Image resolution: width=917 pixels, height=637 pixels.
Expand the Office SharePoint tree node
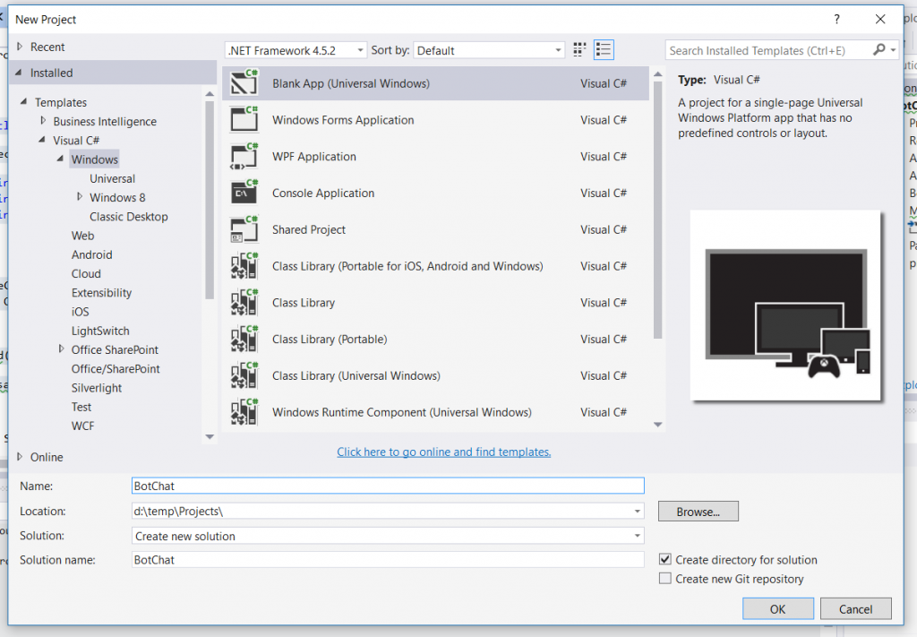pos(61,349)
